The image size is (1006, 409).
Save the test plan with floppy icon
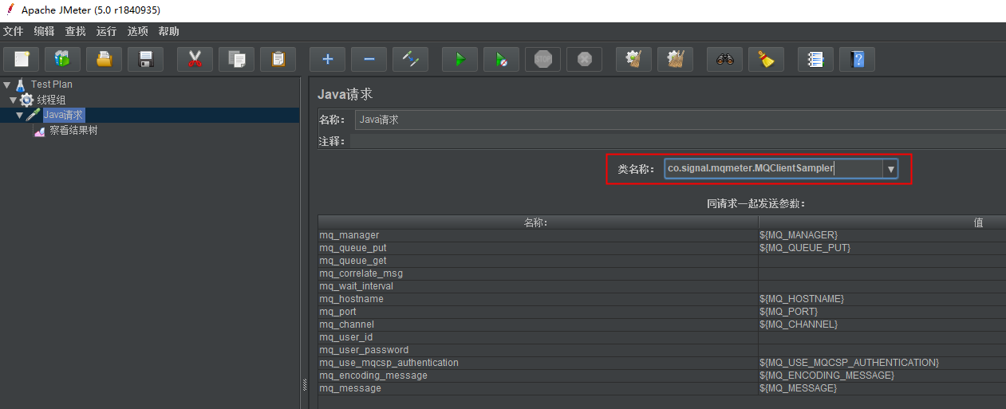point(145,59)
